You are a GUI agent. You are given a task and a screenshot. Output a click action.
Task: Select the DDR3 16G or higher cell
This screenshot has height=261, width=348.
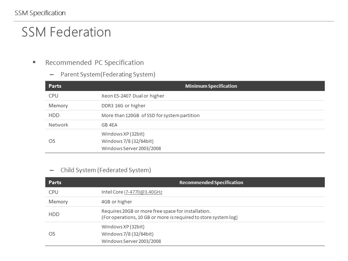point(123,105)
